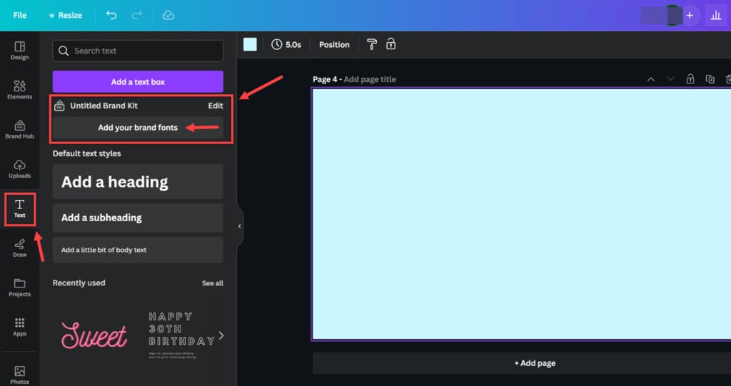Show next recently used templates with chevron
The width and height of the screenshot is (731, 386).
(221, 335)
